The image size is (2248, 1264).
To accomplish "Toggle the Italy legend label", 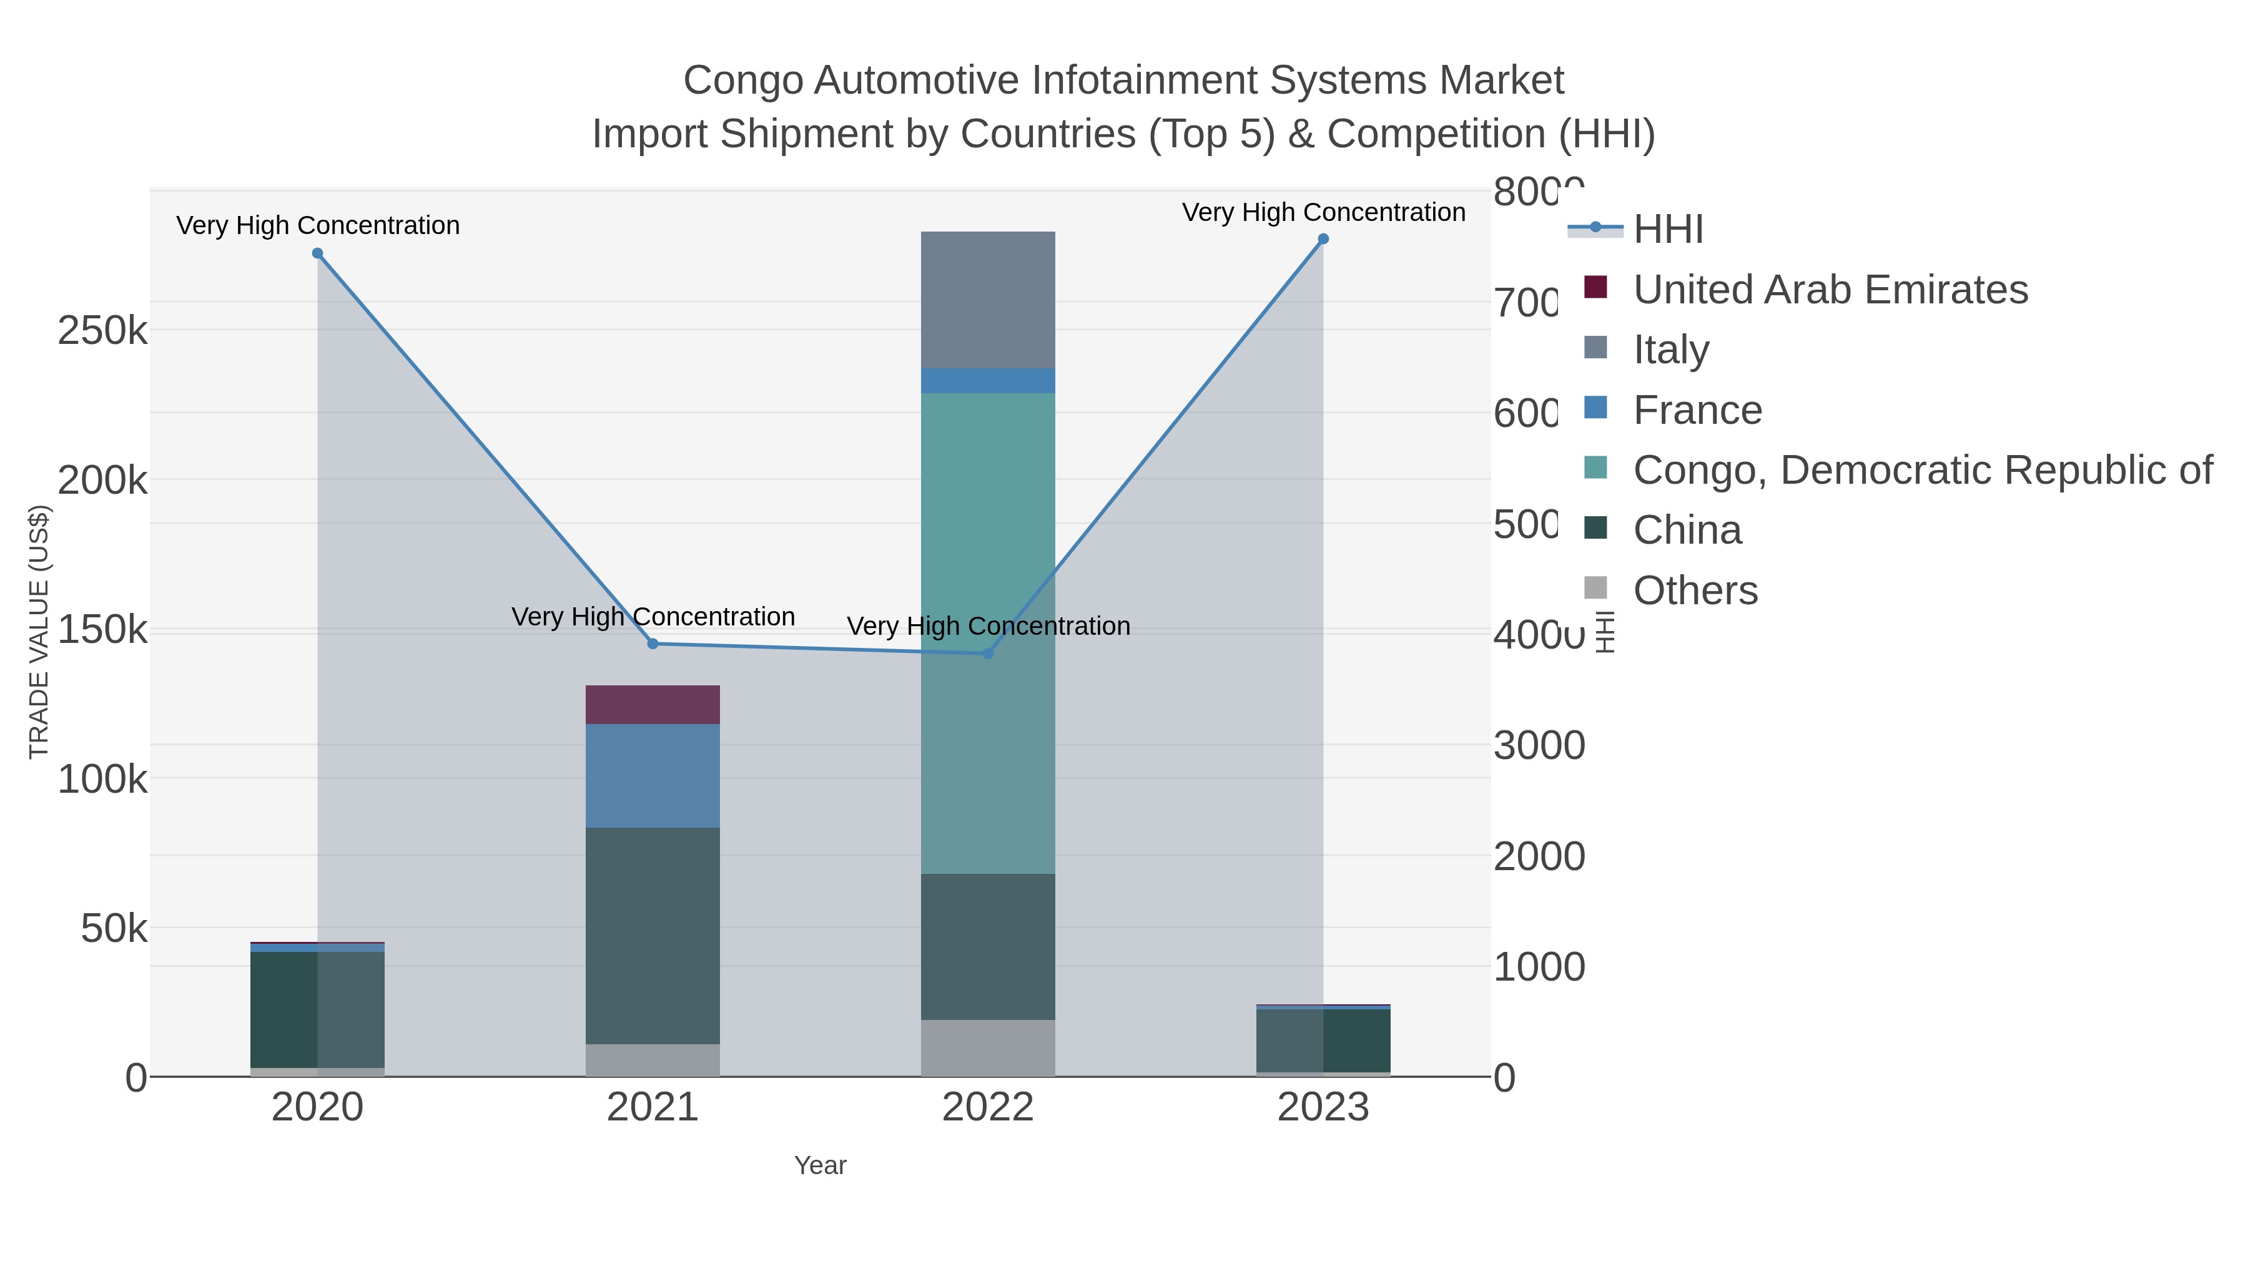I will coord(1671,350).
